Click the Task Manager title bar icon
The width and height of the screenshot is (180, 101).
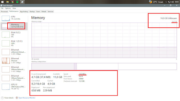pos(1,5)
